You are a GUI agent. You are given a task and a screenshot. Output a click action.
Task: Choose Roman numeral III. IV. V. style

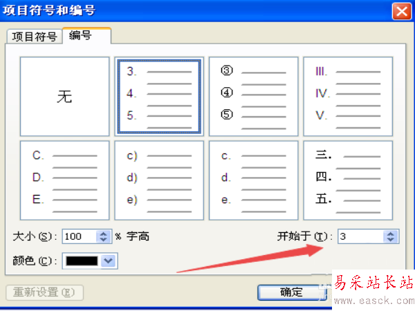[x=348, y=97]
